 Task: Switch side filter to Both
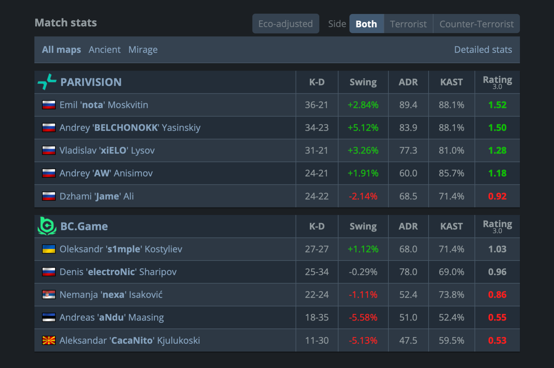pyautogui.click(x=366, y=24)
